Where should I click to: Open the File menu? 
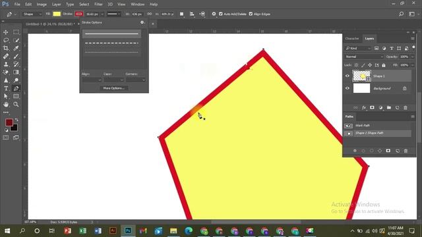point(17,5)
